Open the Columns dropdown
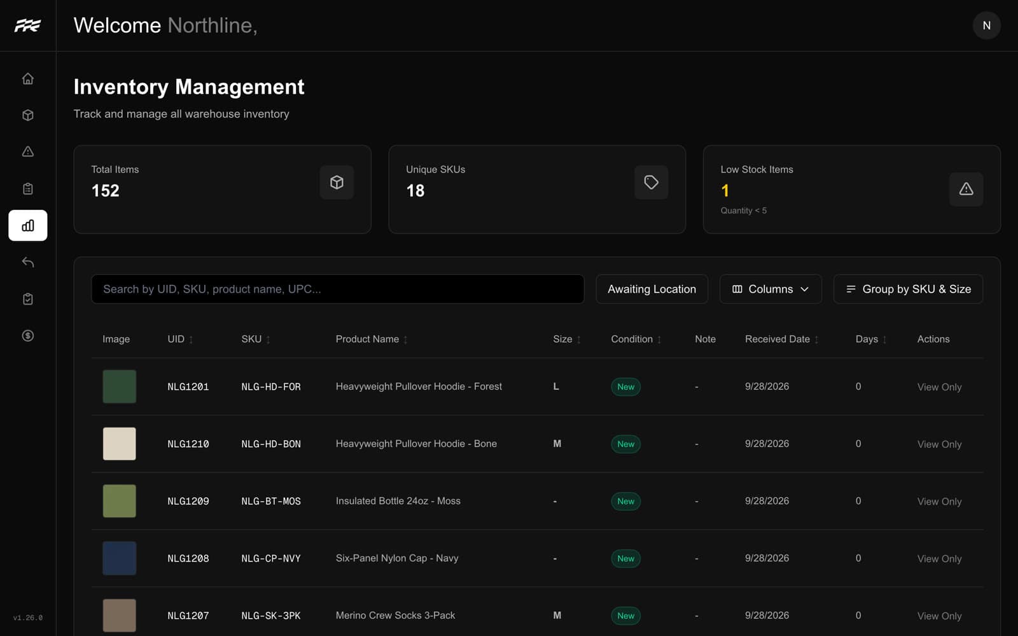1018x636 pixels. click(770, 289)
